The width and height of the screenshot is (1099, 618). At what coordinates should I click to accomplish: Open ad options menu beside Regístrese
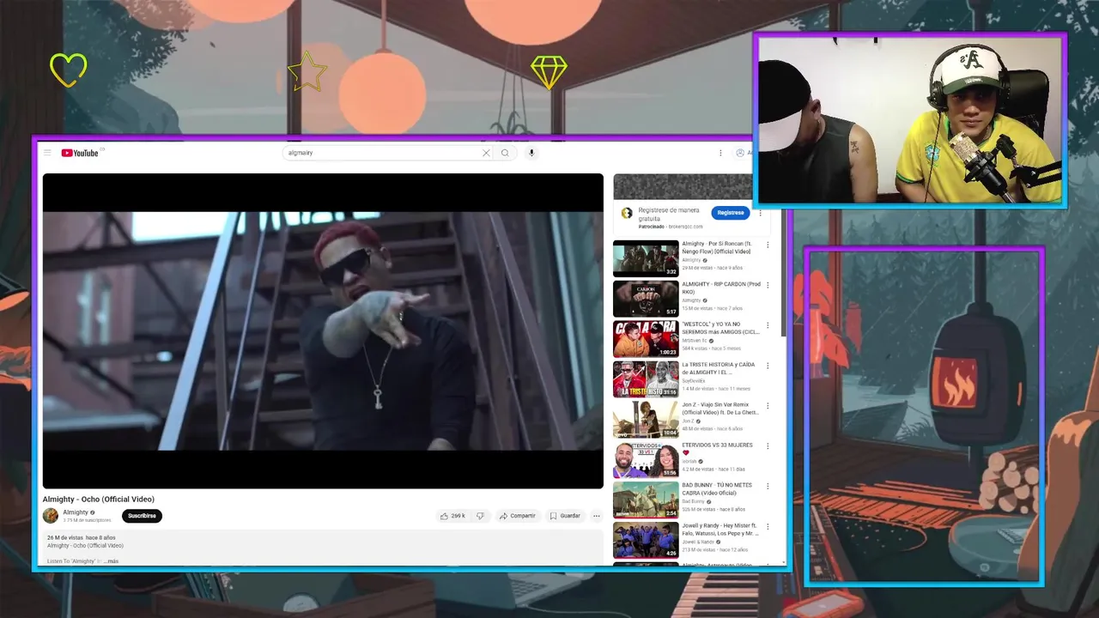760,212
